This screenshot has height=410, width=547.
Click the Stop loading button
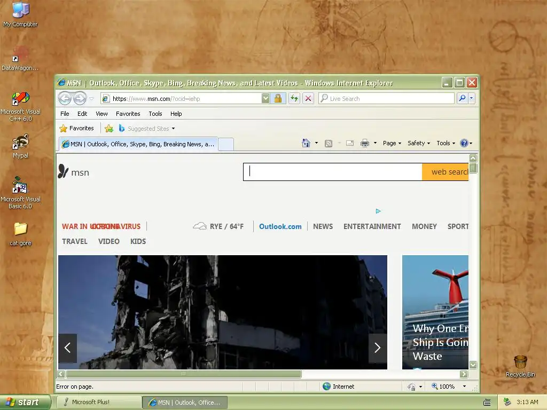click(x=308, y=99)
